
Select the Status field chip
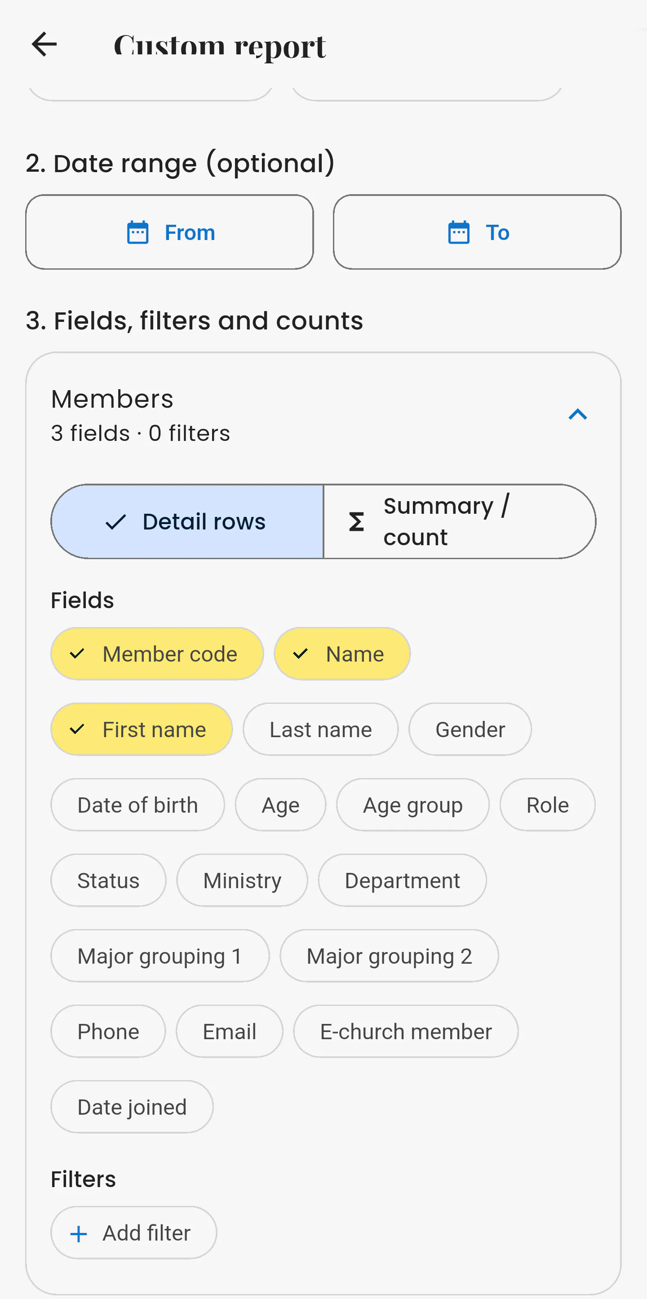pyautogui.click(x=108, y=881)
